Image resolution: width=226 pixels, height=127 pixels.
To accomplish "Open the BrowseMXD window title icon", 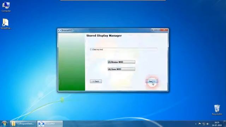I will [x=60, y=30].
